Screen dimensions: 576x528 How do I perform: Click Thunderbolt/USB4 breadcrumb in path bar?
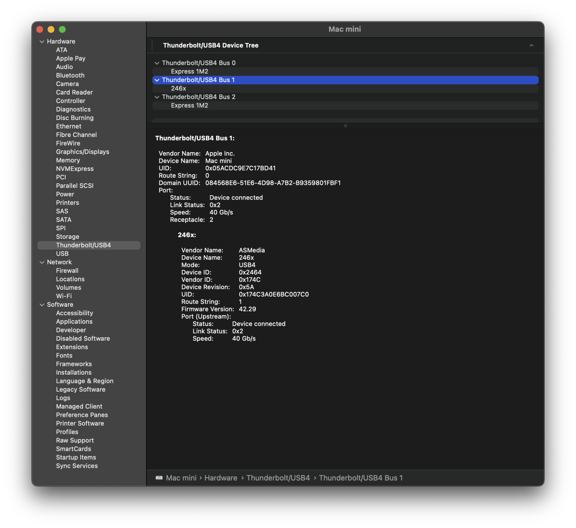point(278,478)
